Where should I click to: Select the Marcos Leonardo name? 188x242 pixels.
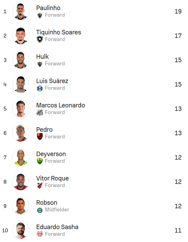pyautogui.click(x=61, y=105)
